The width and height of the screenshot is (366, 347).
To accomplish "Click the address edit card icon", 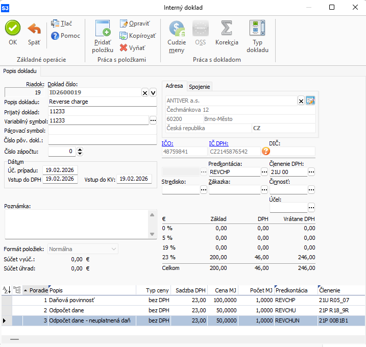I will tap(310, 101).
